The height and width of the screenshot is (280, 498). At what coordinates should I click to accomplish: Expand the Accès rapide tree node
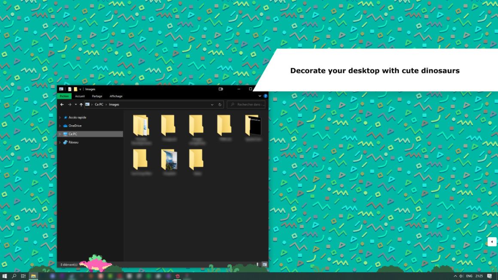tap(60, 117)
